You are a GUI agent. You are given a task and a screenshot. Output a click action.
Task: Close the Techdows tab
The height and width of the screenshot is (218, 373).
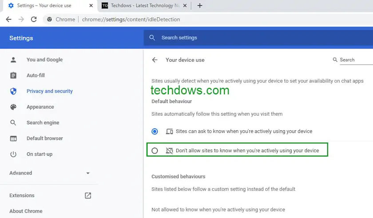(185, 5)
